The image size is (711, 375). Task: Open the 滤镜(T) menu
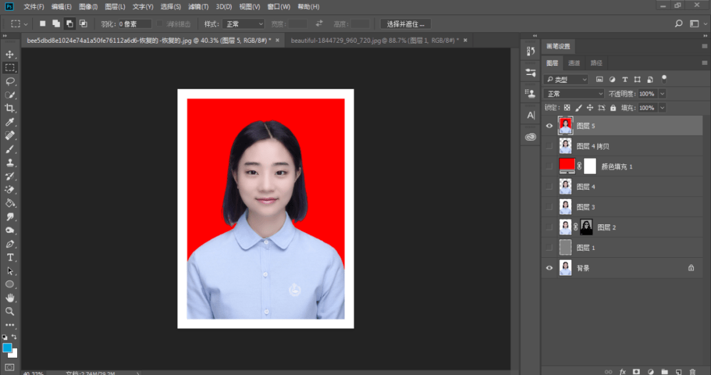tap(198, 7)
